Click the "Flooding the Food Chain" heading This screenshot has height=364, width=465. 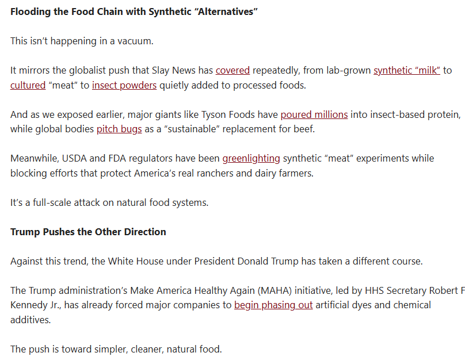134,12
